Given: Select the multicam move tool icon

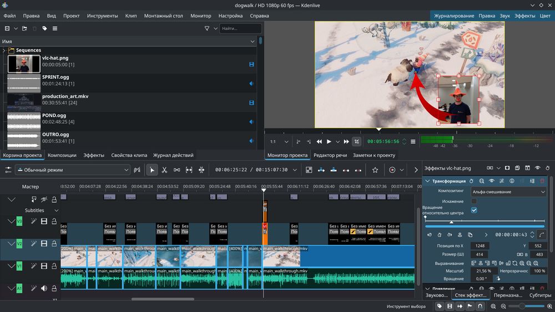Looking at the screenshot, I should pos(201,170).
